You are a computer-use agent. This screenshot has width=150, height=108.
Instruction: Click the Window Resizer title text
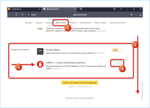[53, 50]
